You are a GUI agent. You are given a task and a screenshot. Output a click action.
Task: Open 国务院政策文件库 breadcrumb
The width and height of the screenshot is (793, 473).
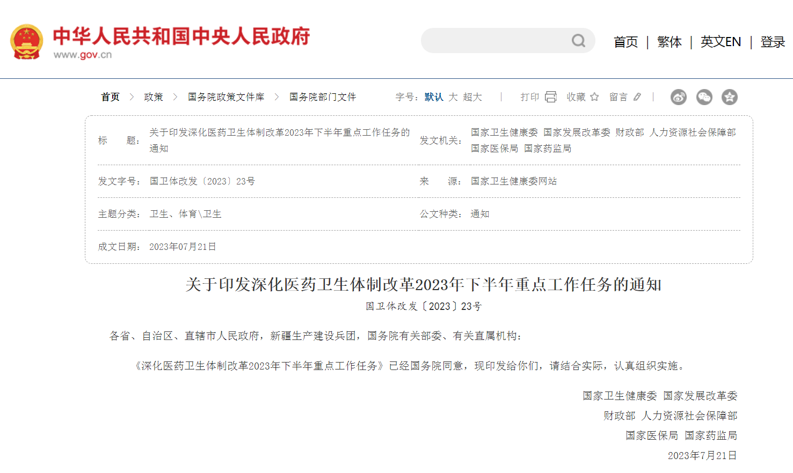[226, 97]
